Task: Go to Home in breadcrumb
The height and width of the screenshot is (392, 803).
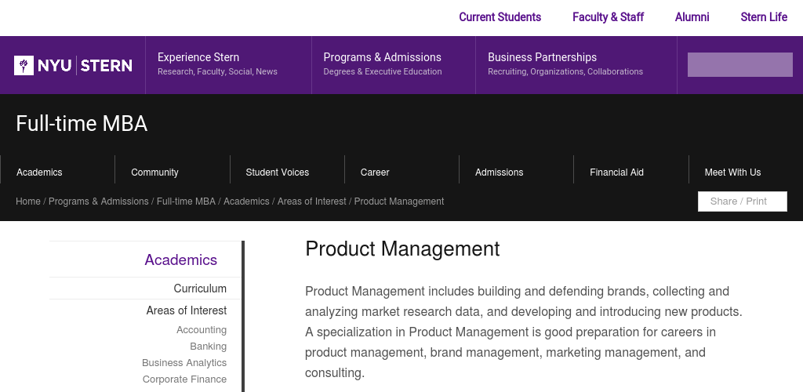Action: tap(28, 201)
